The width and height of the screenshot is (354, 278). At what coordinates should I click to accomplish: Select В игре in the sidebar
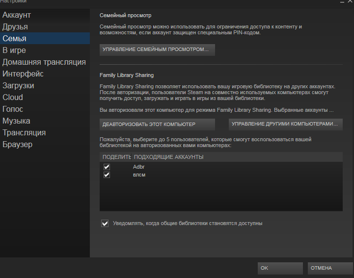pyautogui.click(x=14, y=50)
